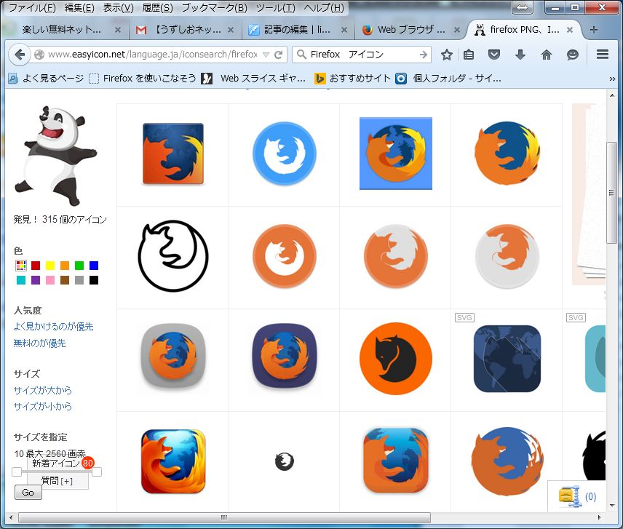Switch to the 記事の編集 tab

tap(297, 30)
